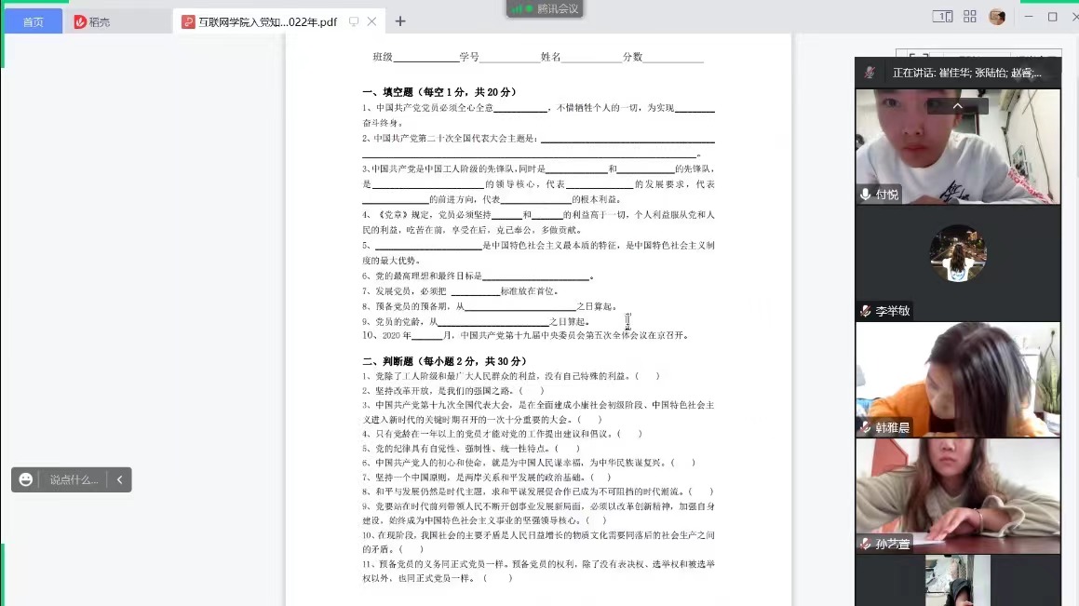Screen dimensions: 1079x606
Task: Click the 姓名 label on the header line
Action: (x=550, y=57)
